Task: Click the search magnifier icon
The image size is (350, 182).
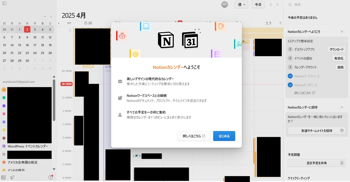Action: click(290, 5)
